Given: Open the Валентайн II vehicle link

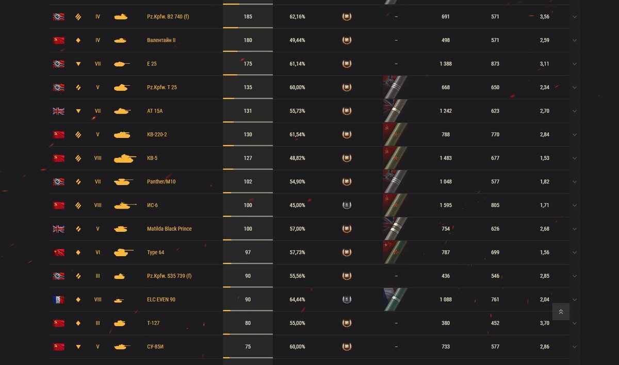Looking at the screenshot, I should coord(161,40).
